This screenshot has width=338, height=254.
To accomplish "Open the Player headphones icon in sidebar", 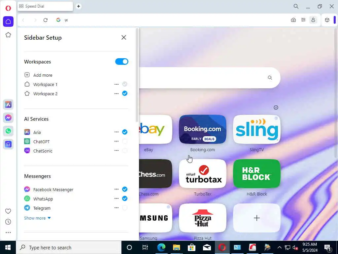I will pyautogui.click(x=8, y=144).
